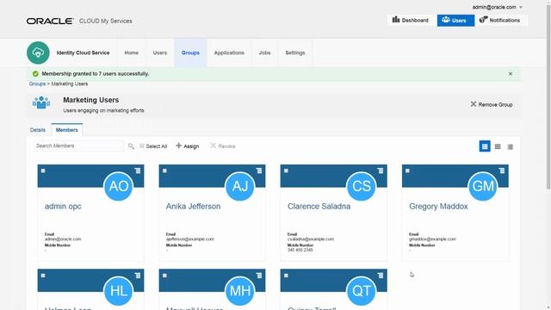Open the Anika Jefferson card menu icon
551x310 pixels.
tap(259, 170)
